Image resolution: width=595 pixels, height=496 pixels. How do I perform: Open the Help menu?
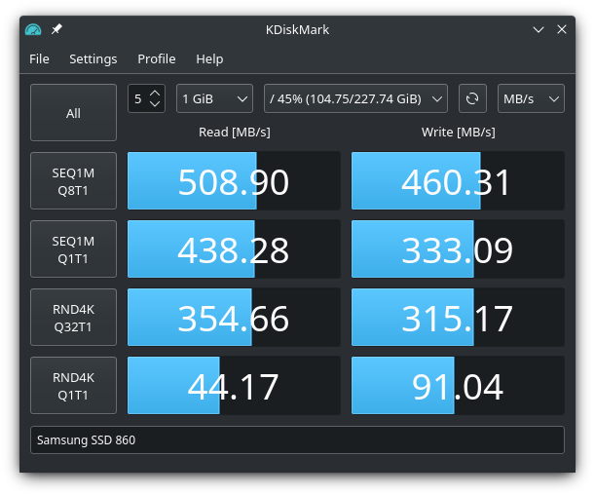[x=209, y=58]
